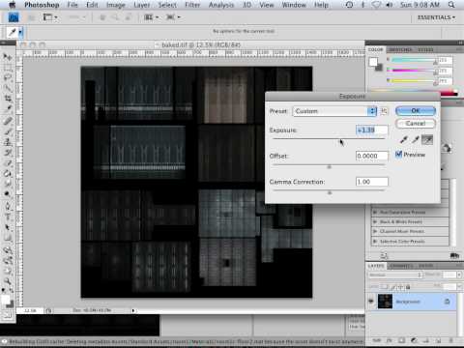Click the Gamma Correction value field

pos(372,182)
